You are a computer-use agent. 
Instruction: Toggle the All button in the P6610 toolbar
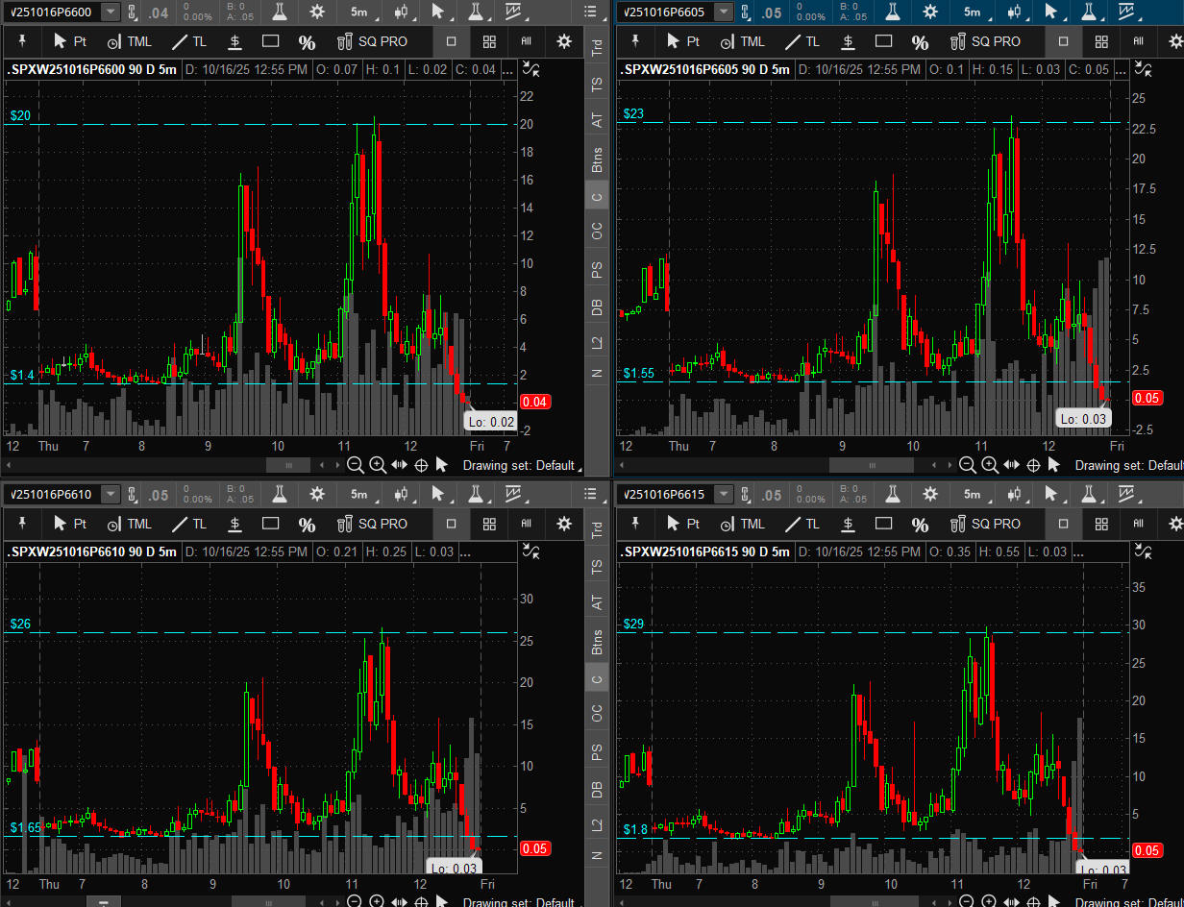[x=526, y=524]
